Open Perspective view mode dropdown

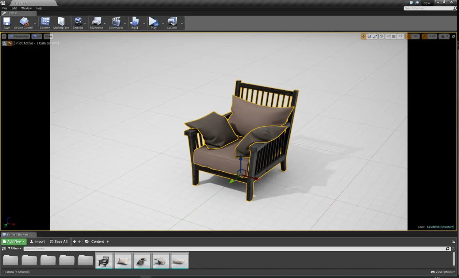(x=19, y=36)
